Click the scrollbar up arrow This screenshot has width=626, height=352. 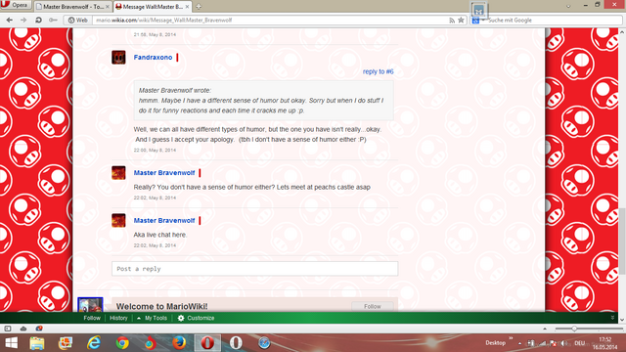(x=622, y=31)
